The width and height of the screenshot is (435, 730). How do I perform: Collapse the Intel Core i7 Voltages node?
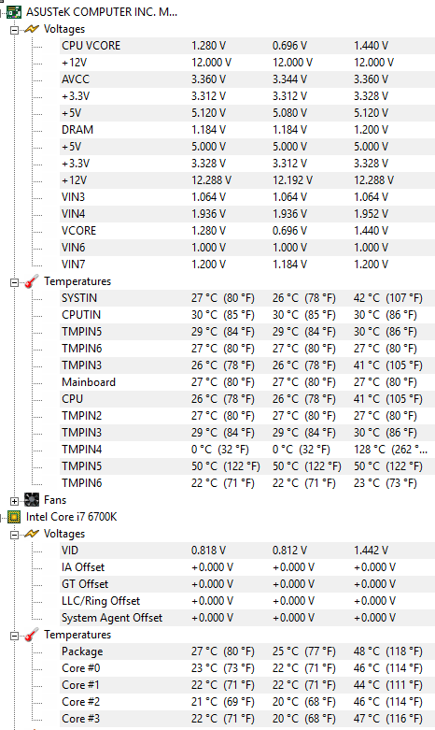pos(14,535)
